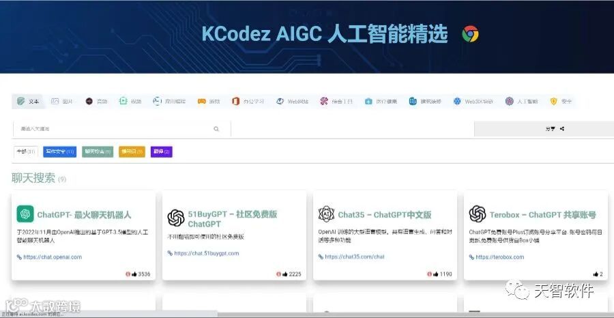Open the 图片 image-icon category
The image size is (614, 318).
(62, 102)
